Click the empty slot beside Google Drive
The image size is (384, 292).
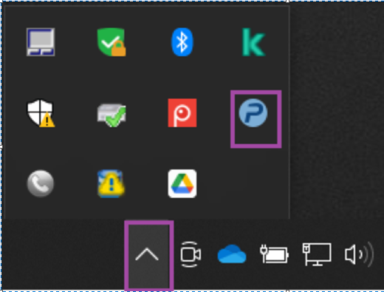pyautogui.click(x=253, y=183)
